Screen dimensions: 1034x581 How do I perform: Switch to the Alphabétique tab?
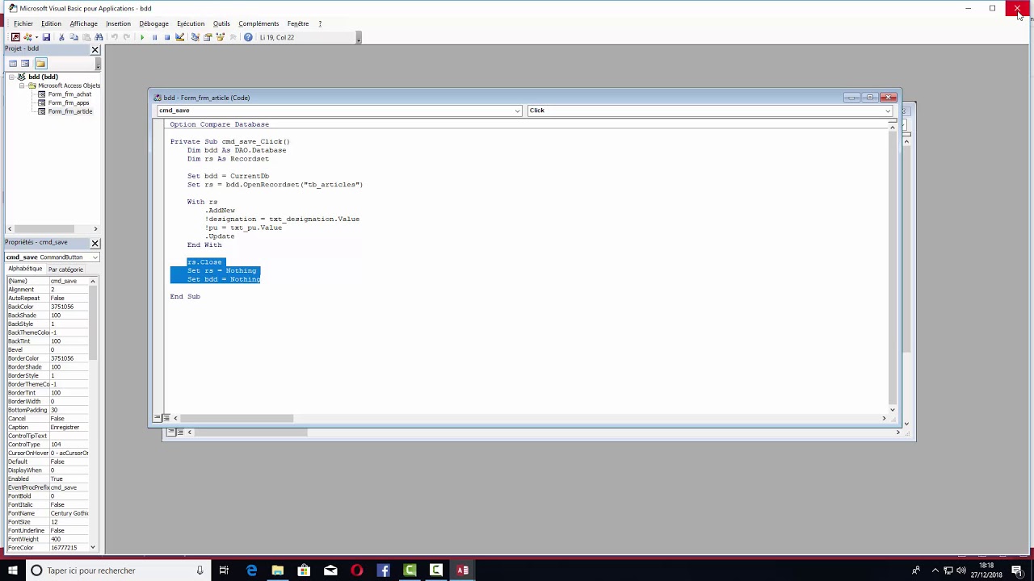pos(24,269)
